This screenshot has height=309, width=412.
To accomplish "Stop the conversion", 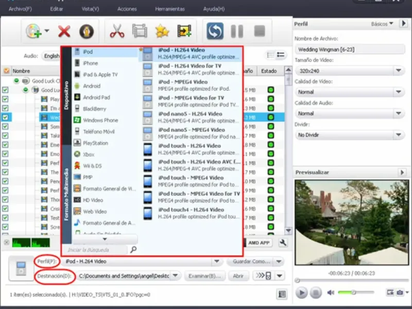I will 260,31.
